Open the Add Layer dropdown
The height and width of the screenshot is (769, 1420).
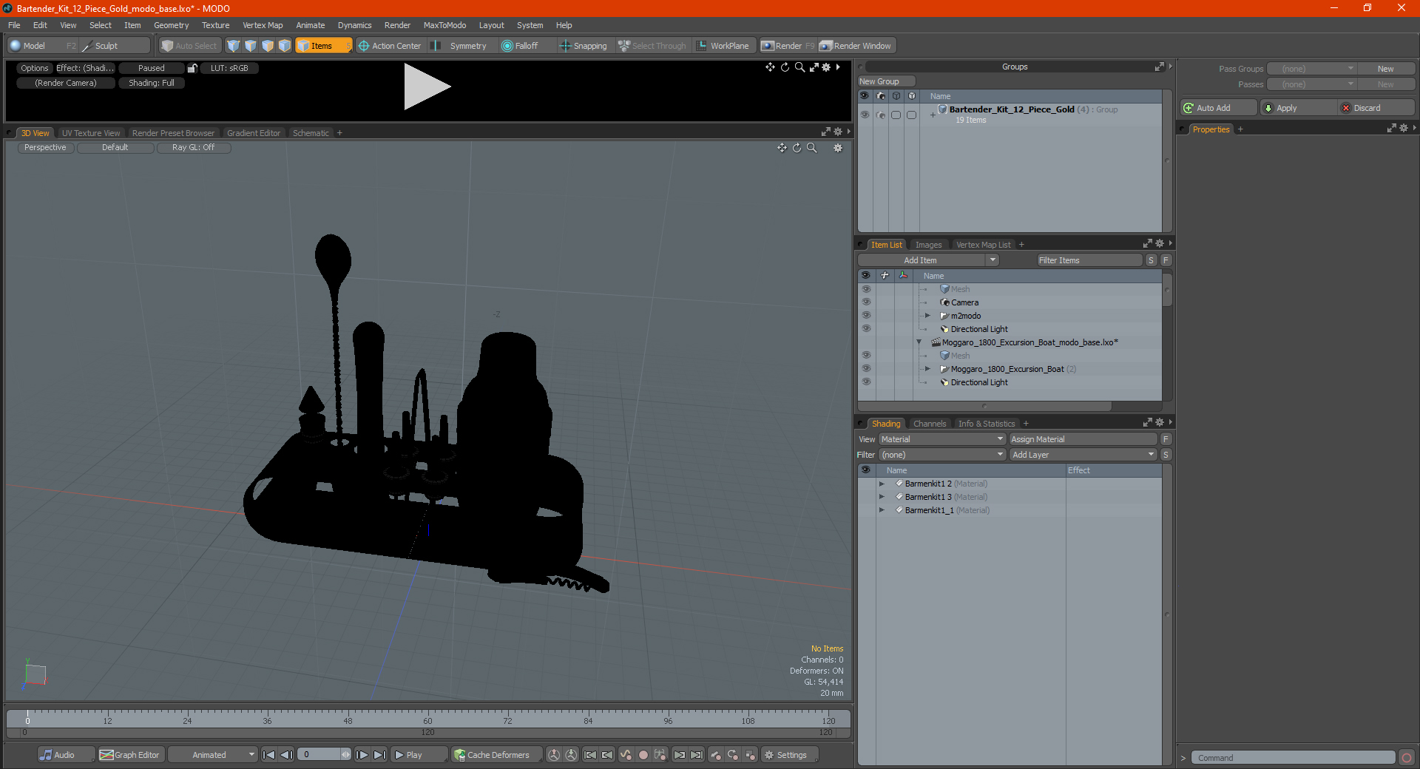click(x=1083, y=455)
